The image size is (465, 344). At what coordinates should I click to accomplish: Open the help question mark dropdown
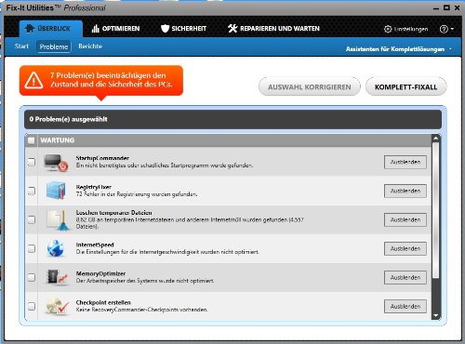point(446,29)
